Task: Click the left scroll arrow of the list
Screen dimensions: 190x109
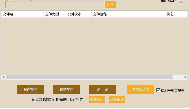Action: (x=4, y=77)
